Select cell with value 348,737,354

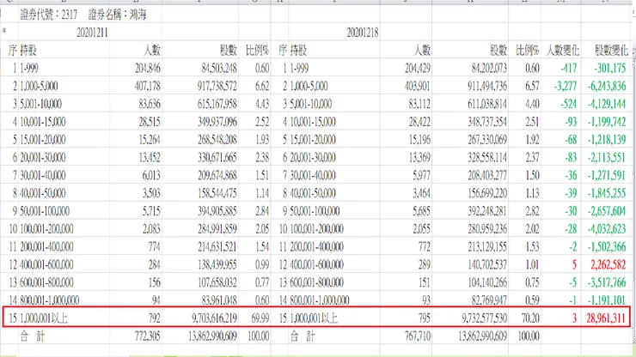[x=487, y=122]
